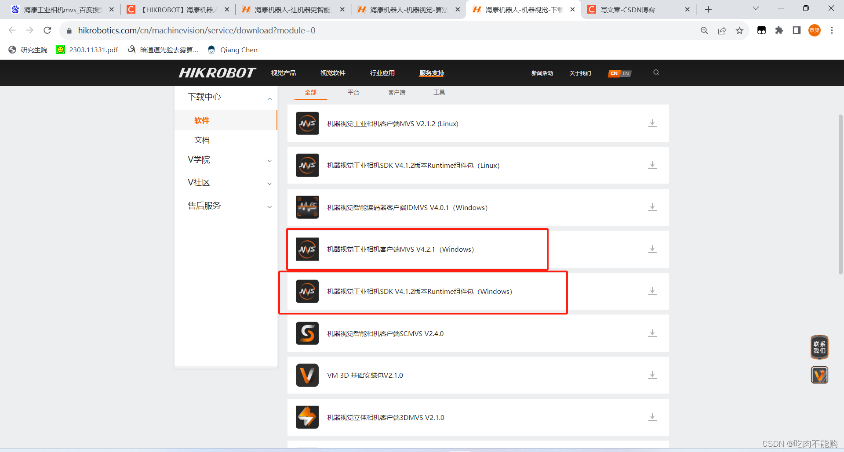
Task: Download SCMVS V2.4.0 arrow icon
Action: (x=652, y=333)
